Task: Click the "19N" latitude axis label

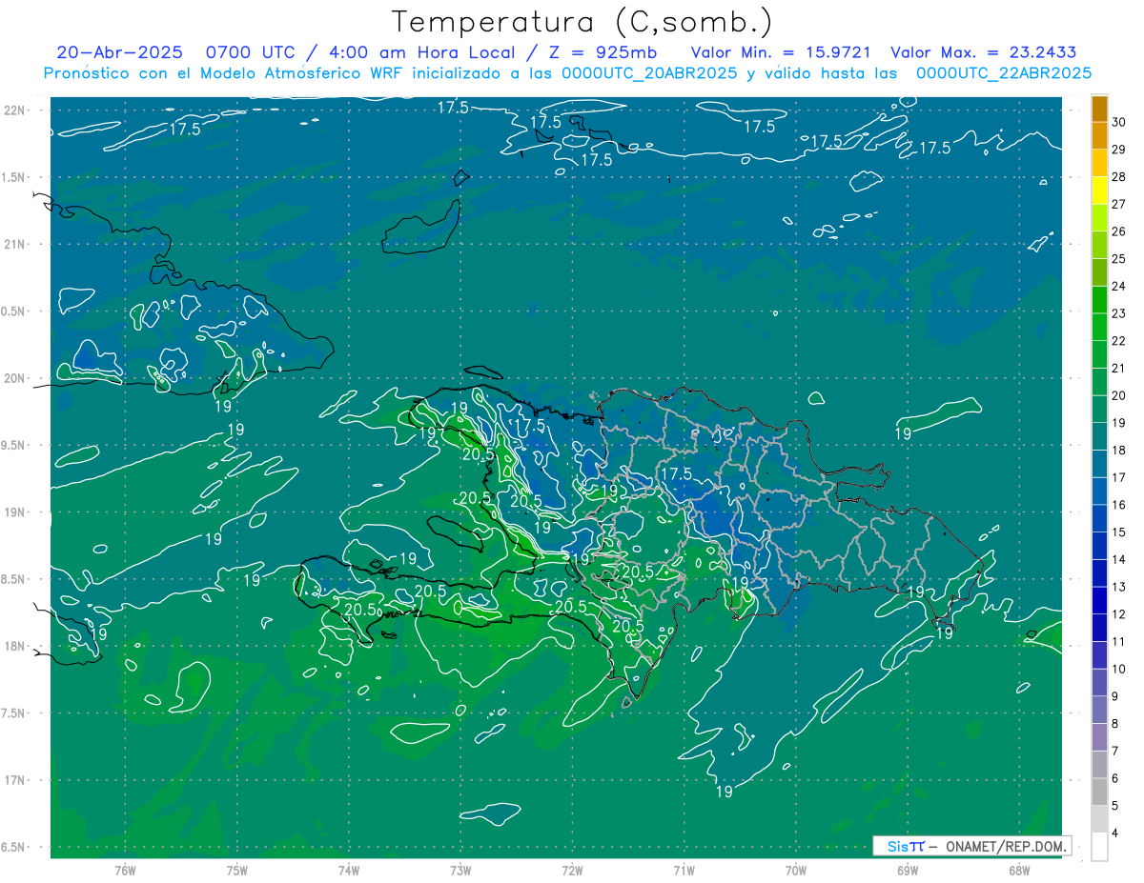Action: pyautogui.click(x=15, y=512)
